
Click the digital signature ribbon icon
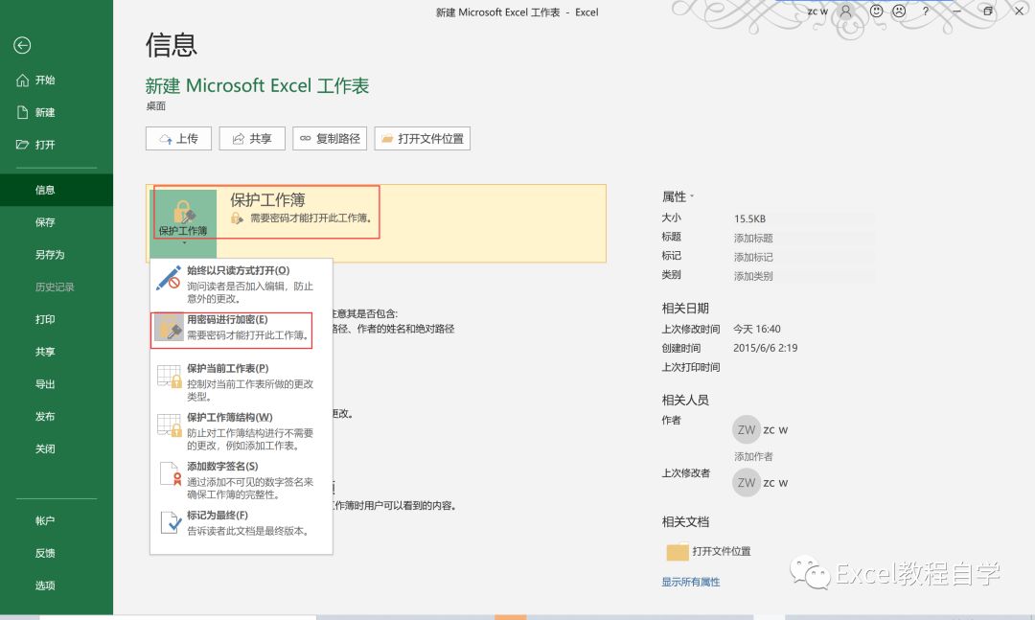tap(171, 474)
